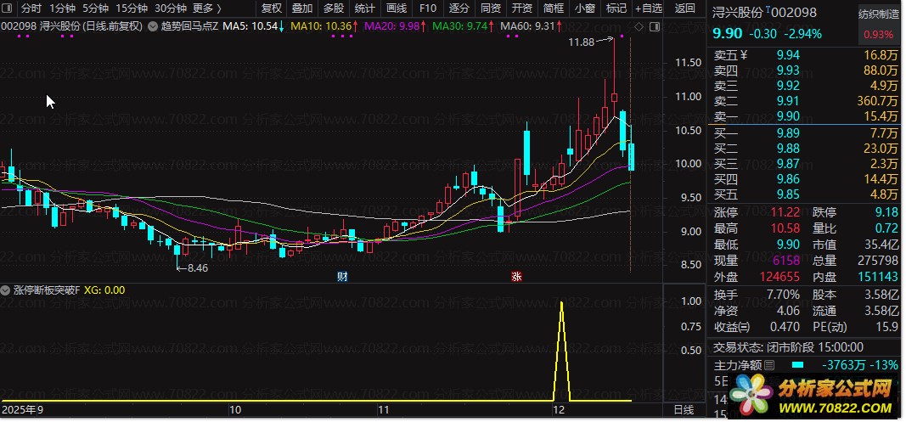Click the 标记 mark button
Image resolution: width=906 pixels, height=422 pixels.
tap(616, 8)
